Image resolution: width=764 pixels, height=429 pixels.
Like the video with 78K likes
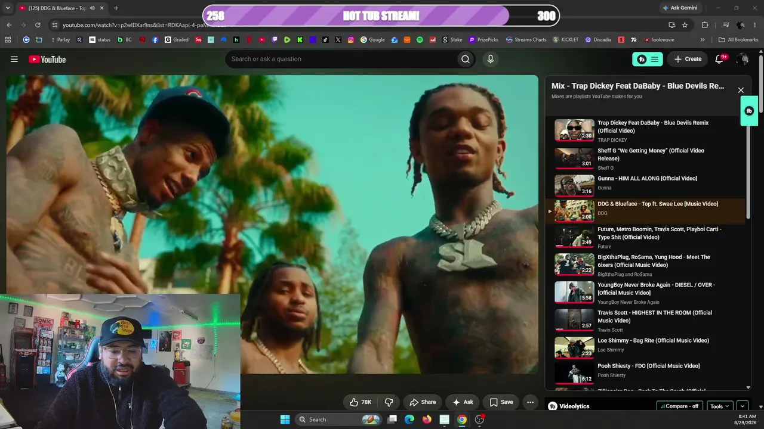pyautogui.click(x=361, y=402)
